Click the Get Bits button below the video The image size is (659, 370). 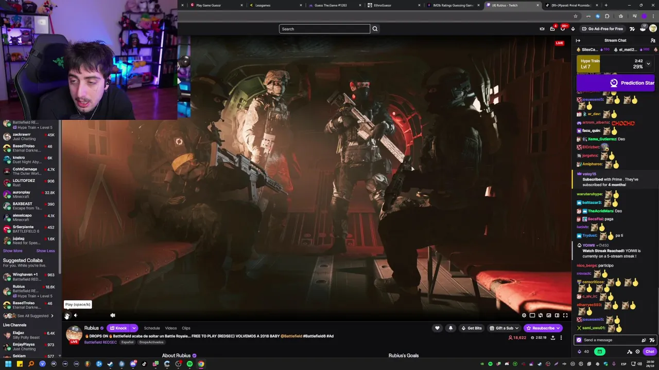pos(472,328)
